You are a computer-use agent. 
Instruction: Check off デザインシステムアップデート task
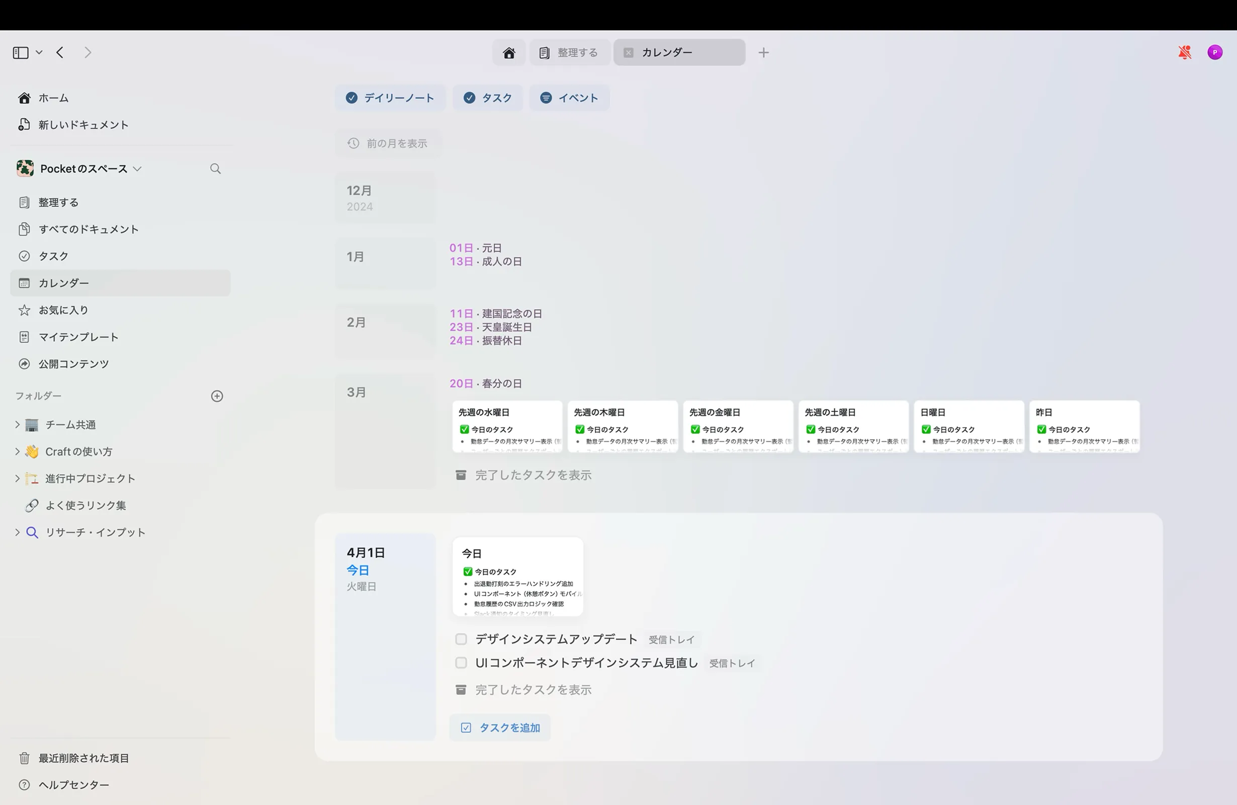[461, 639]
